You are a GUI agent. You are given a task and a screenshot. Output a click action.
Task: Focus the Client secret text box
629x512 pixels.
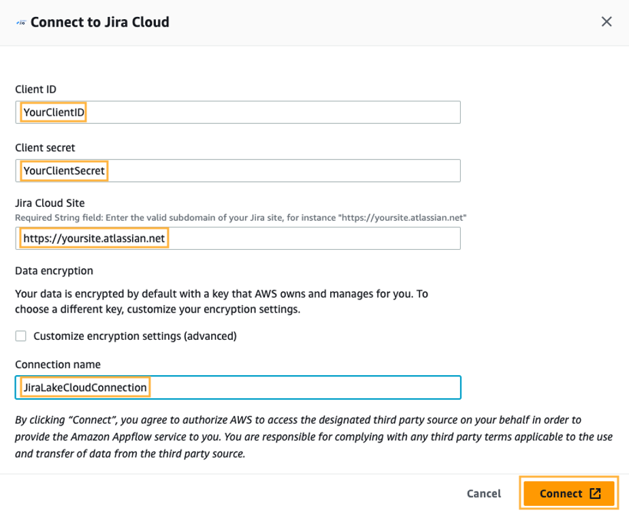[238, 171]
